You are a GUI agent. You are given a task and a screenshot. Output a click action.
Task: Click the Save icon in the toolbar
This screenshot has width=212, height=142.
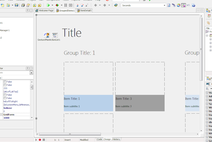(x=16, y=5)
